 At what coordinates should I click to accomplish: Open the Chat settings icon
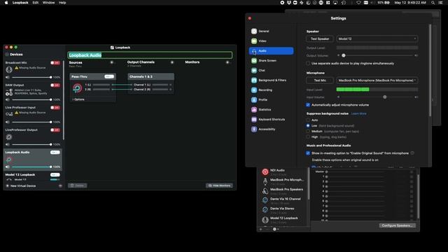(x=254, y=70)
